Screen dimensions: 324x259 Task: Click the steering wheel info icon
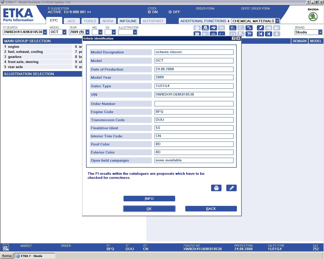(213, 34)
